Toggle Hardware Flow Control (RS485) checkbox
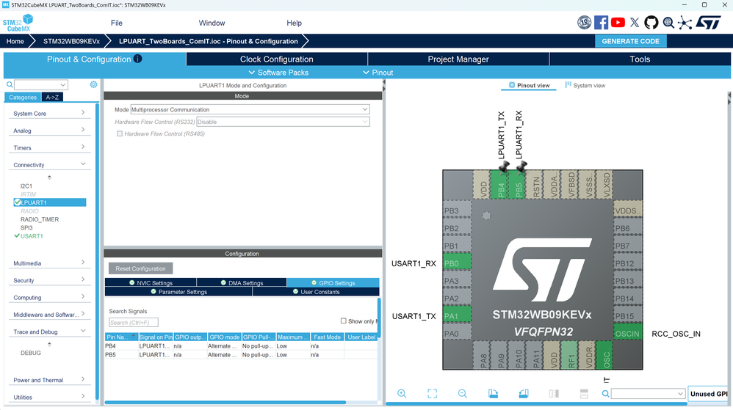 click(x=120, y=133)
